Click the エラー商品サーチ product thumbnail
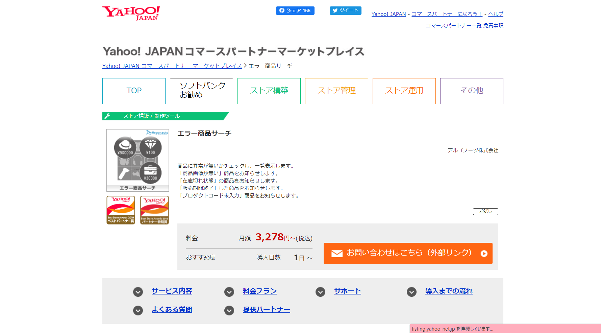The width and height of the screenshot is (601, 333). click(x=137, y=160)
